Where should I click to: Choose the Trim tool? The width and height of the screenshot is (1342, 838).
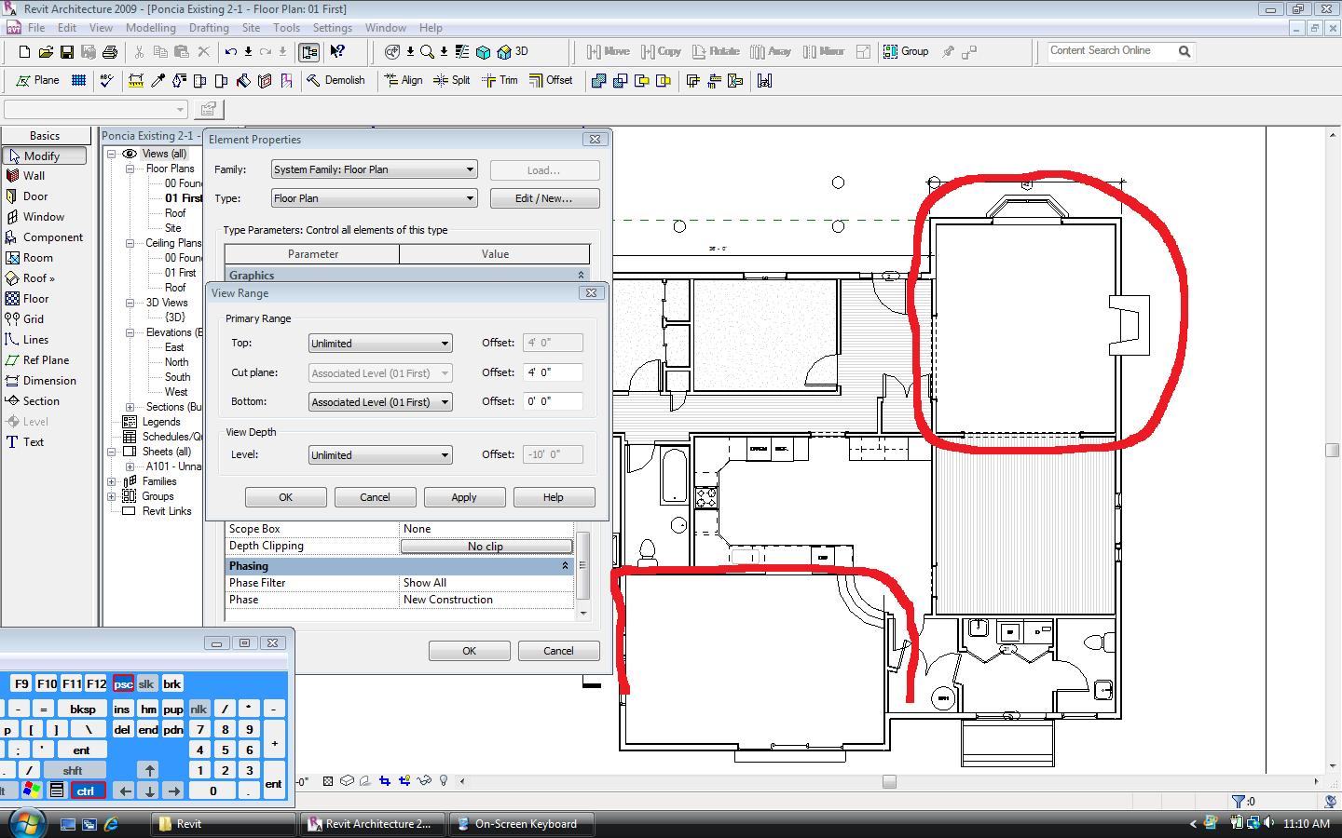[x=500, y=80]
